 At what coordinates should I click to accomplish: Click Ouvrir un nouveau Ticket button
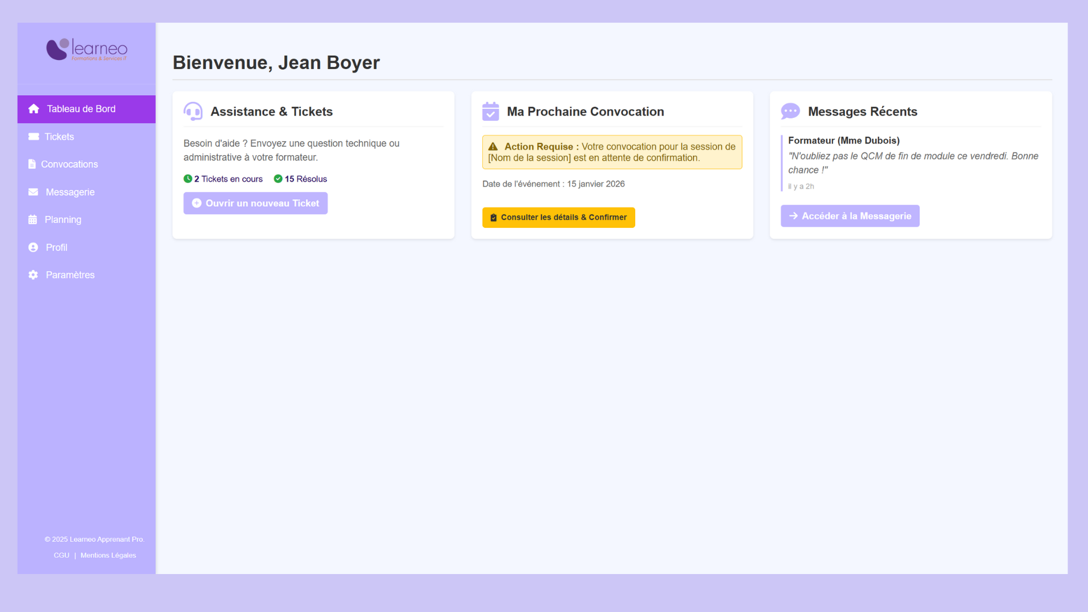(256, 203)
